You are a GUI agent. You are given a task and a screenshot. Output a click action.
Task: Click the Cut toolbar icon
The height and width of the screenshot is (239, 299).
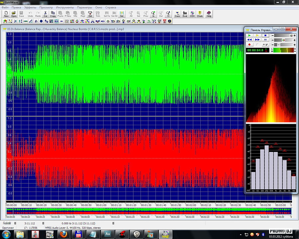coord(46,14)
